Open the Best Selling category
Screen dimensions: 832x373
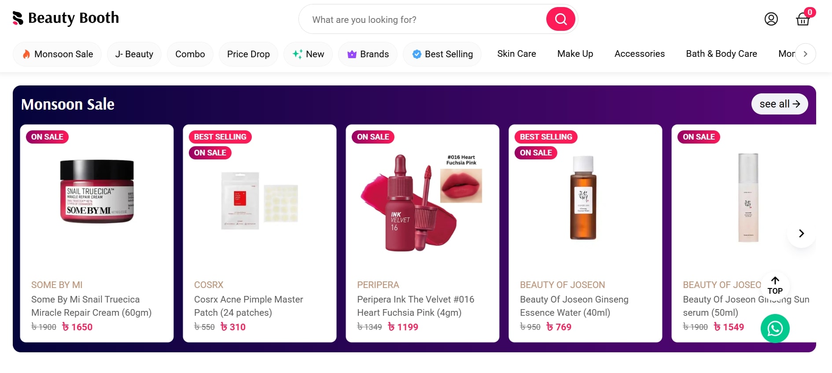(442, 54)
